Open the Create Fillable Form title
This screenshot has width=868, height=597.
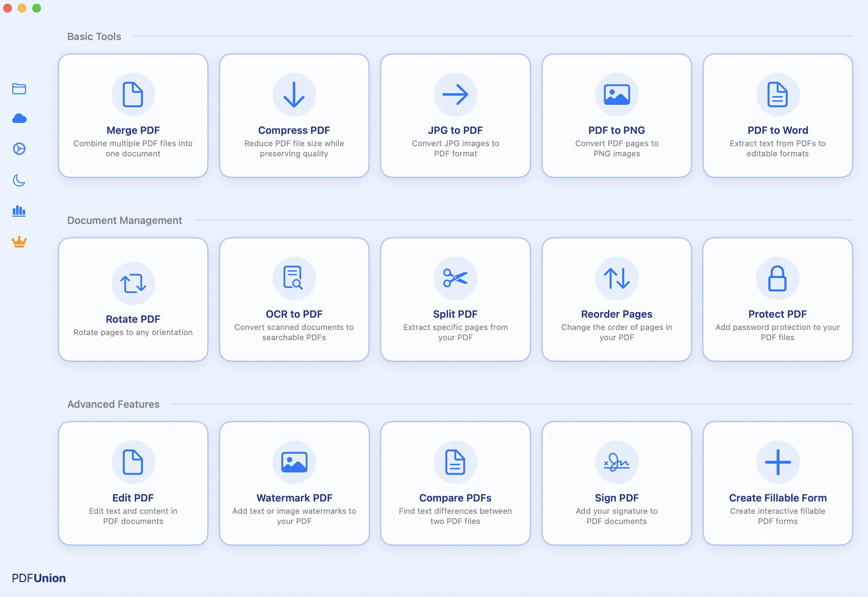777,498
